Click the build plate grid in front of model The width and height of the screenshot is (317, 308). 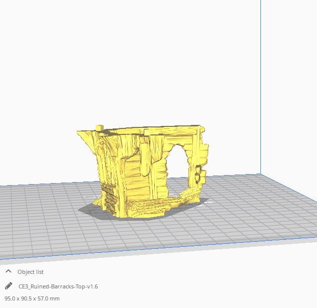[150, 236]
